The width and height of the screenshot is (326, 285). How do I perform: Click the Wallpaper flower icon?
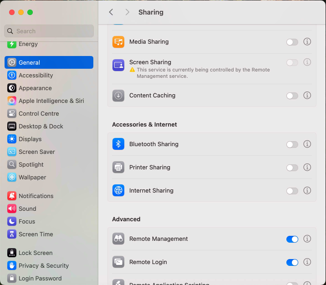tap(12, 177)
